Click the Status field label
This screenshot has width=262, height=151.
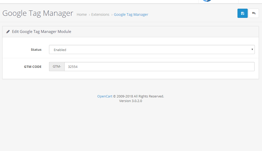[x=36, y=49]
